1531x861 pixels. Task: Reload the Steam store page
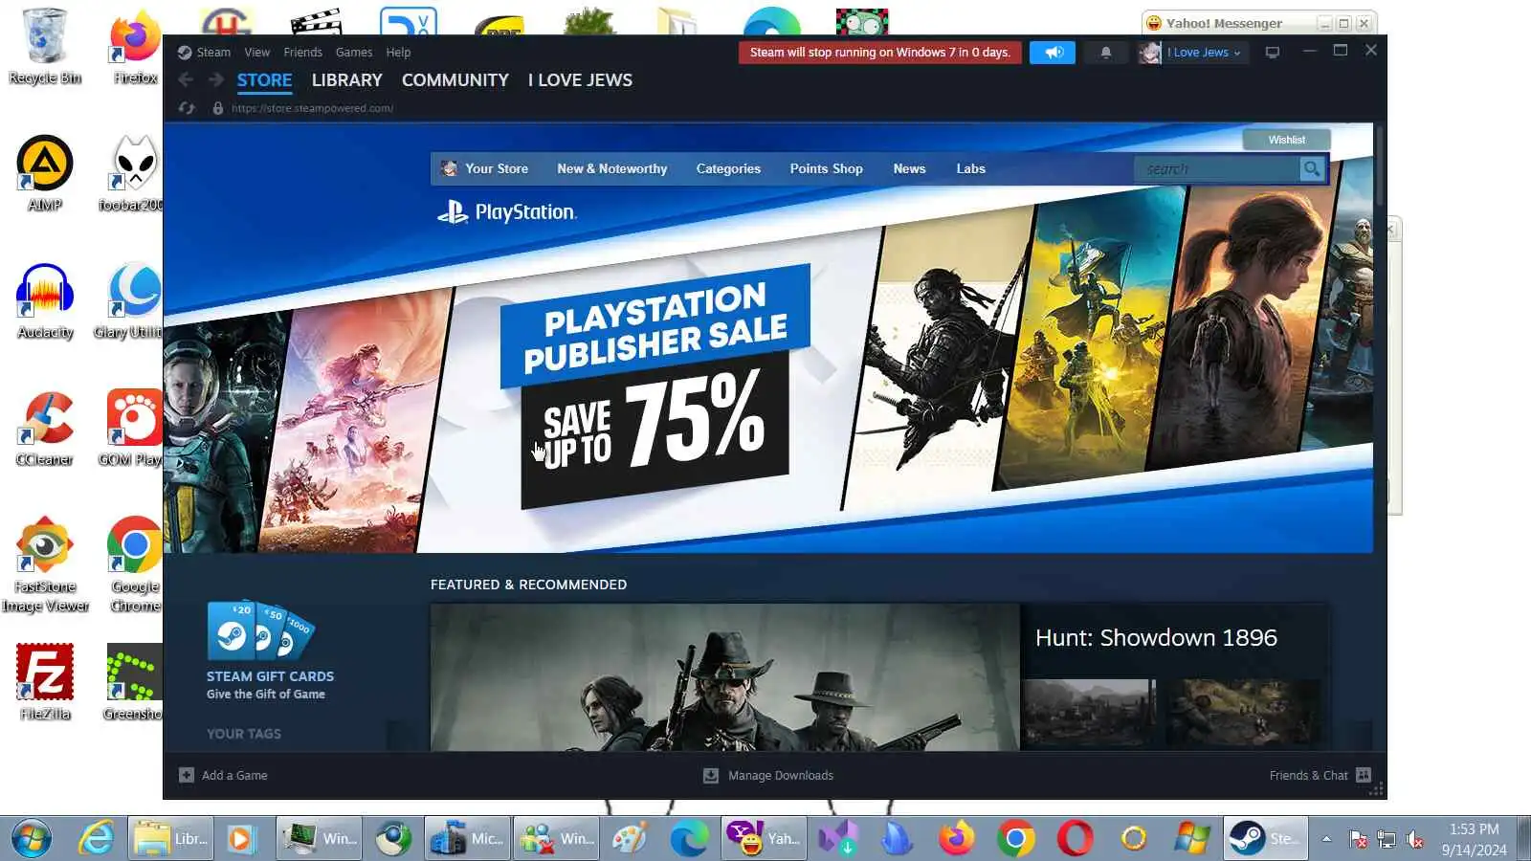coord(187,108)
